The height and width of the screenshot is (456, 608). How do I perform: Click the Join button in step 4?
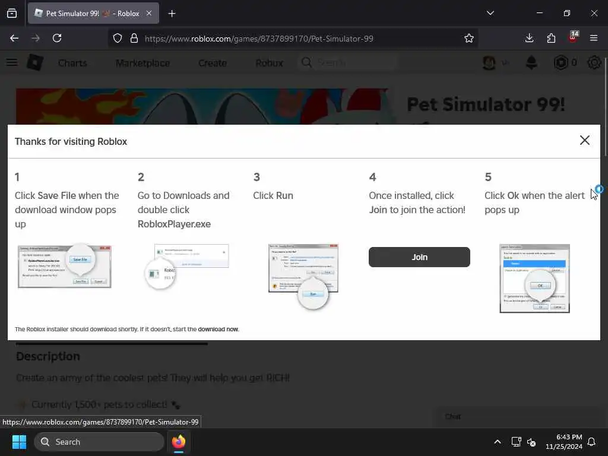click(419, 257)
